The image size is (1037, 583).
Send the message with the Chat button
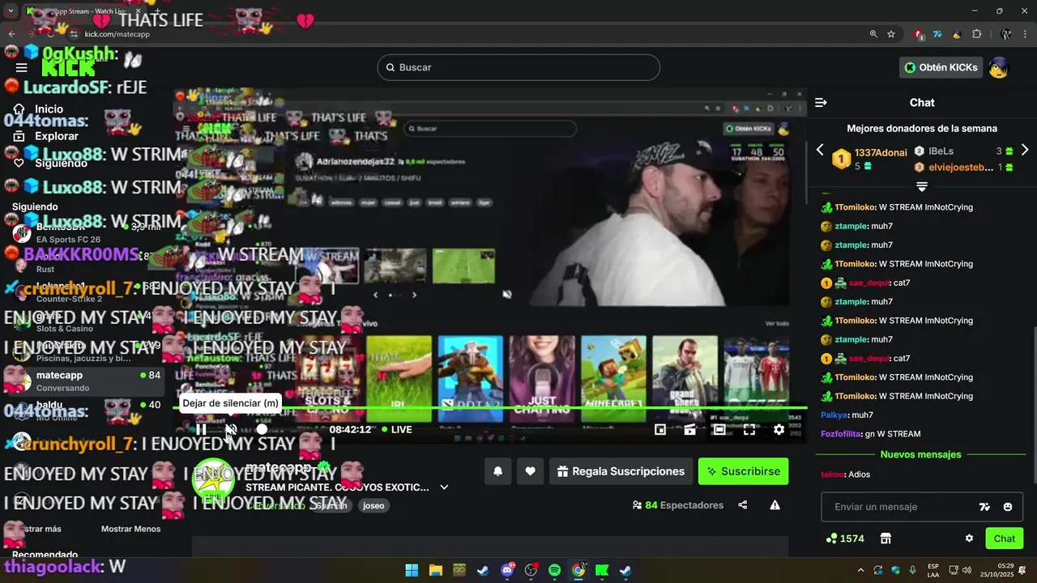pos(1005,538)
